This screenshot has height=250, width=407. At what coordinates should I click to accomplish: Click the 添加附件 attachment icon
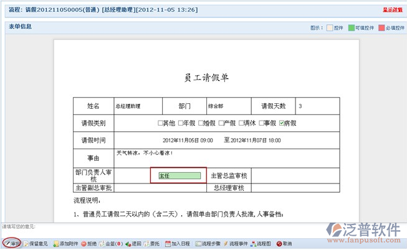click(x=56, y=244)
